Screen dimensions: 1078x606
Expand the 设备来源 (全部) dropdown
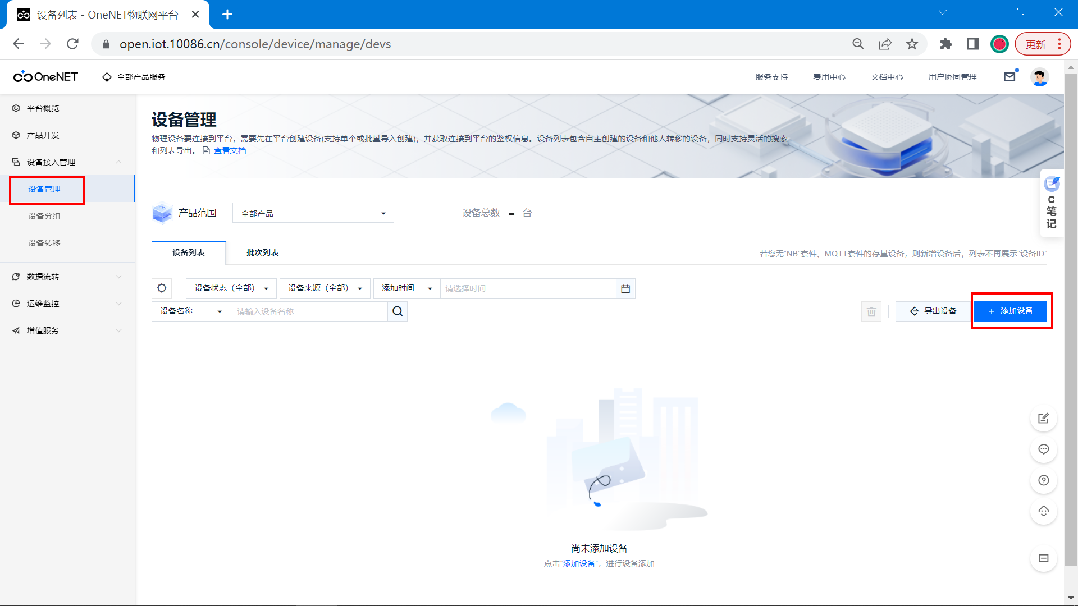tap(325, 288)
